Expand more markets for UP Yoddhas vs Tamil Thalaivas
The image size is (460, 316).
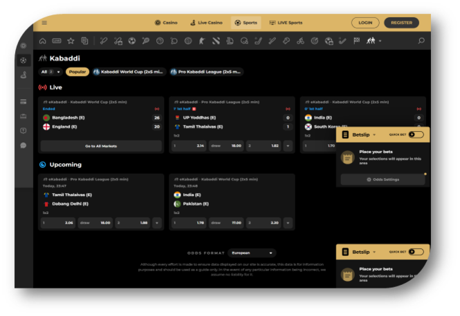click(288, 146)
